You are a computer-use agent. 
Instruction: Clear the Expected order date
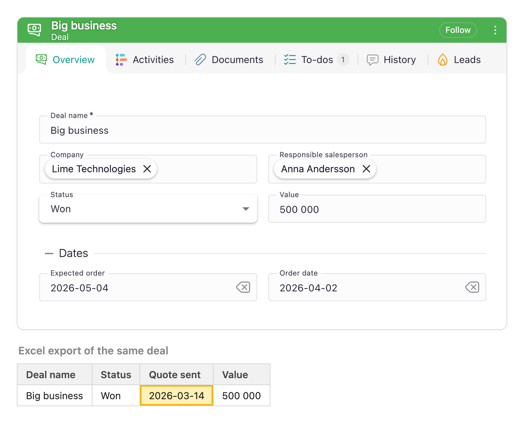(x=243, y=287)
